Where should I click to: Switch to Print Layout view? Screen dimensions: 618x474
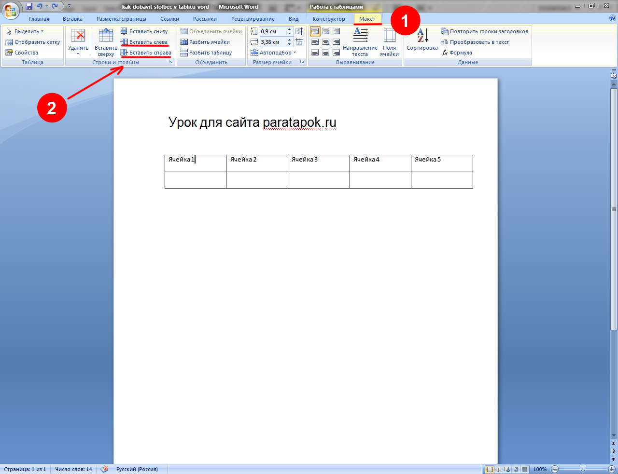pyautogui.click(x=490, y=469)
